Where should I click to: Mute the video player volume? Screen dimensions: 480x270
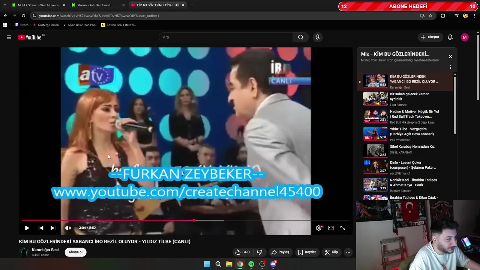pyautogui.click(x=68, y=228)
